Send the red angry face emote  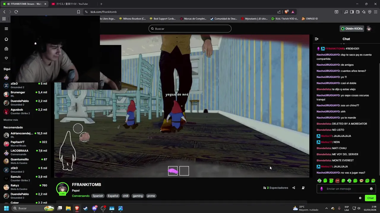pos(337,181)
